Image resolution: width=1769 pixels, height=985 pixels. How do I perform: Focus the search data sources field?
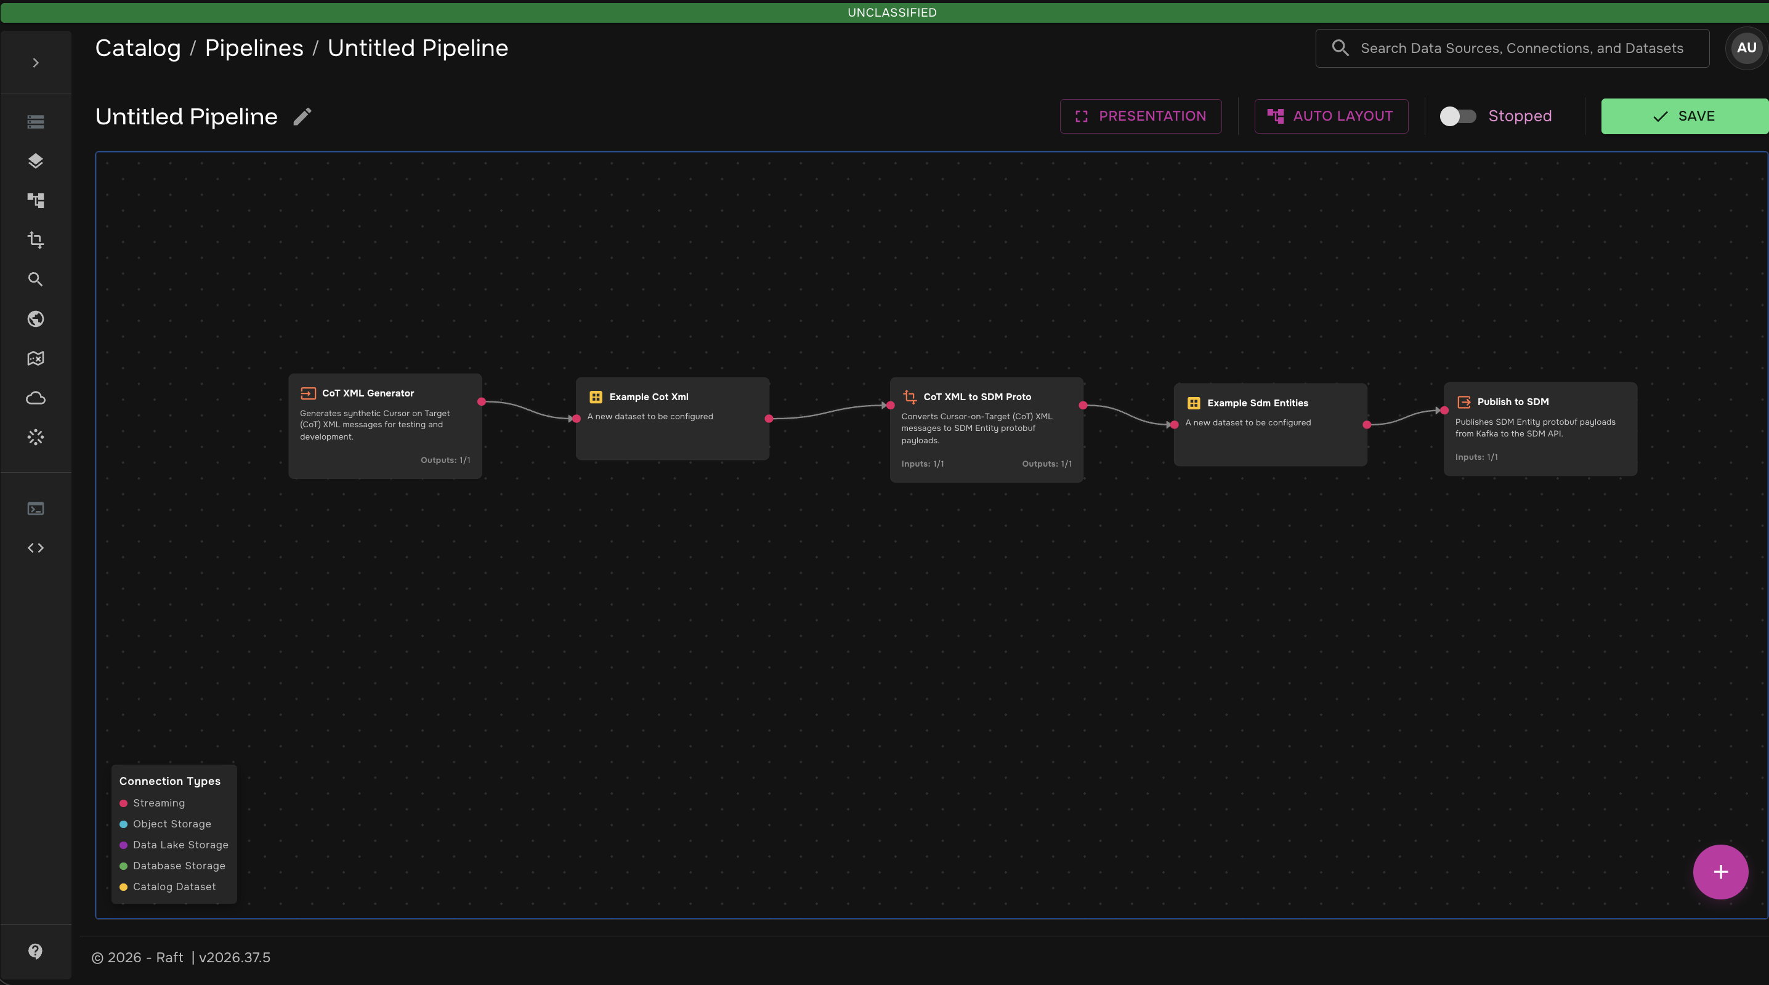(1512, 48)
